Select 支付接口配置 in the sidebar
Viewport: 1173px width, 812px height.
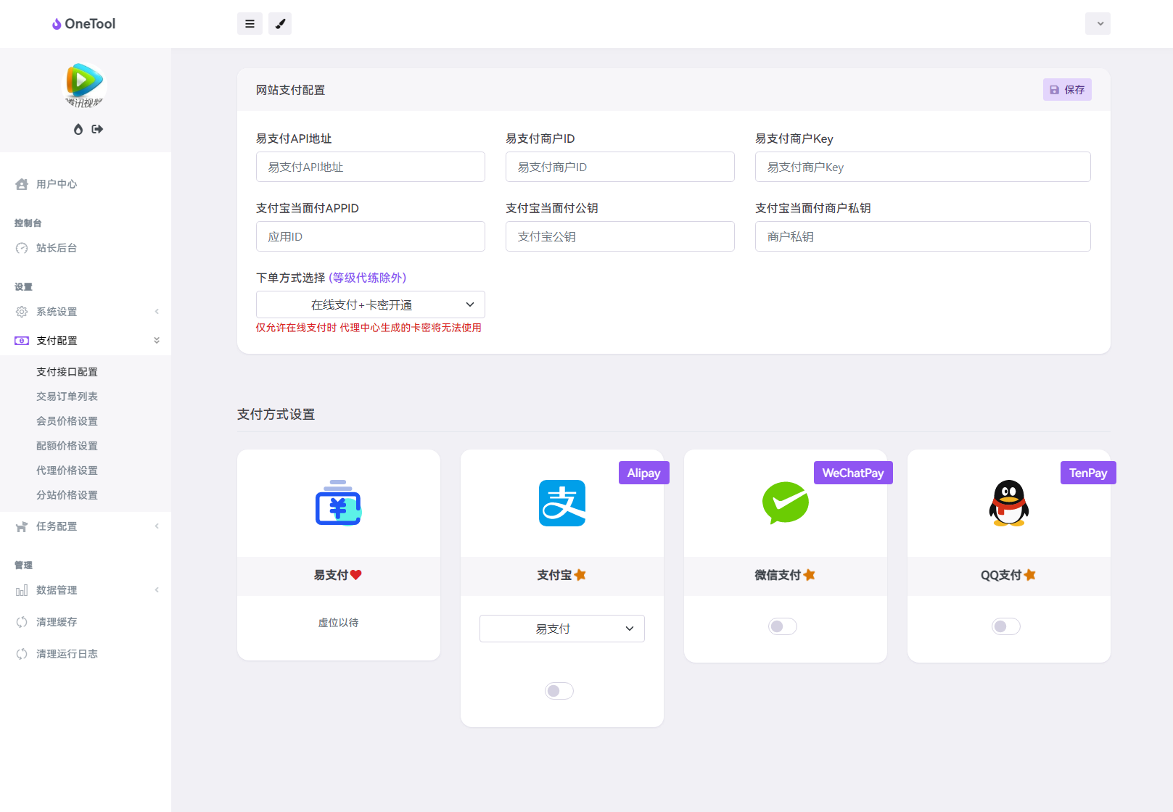coord(67,371)
